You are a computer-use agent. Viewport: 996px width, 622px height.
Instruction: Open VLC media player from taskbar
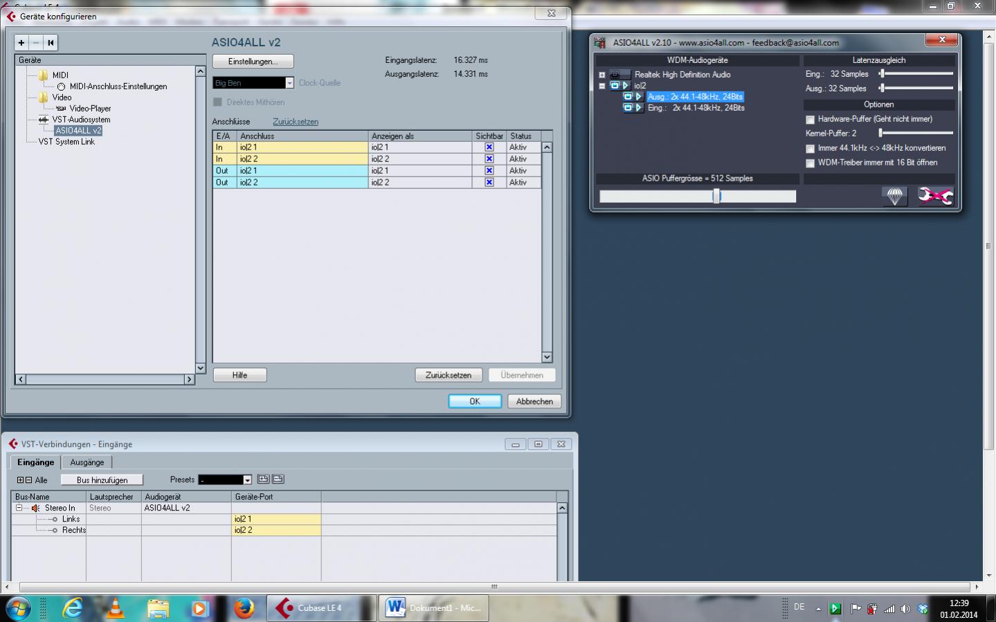click(x=115, y=609)
